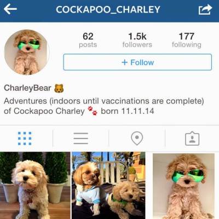The height and width of the screenshot is (219, 219).
Task: Tap the born 11.11.14 bio text
Action: pyautogui.click(x=128, y=111)
